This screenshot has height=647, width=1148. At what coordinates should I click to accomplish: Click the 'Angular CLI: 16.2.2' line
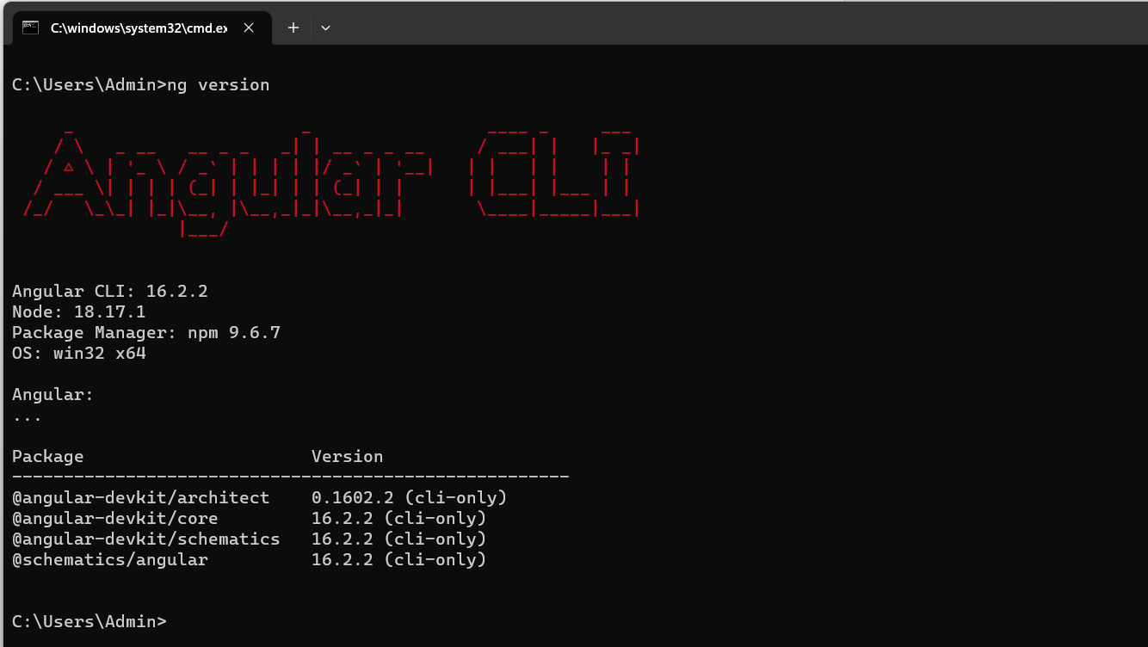(x=110, y=292)
